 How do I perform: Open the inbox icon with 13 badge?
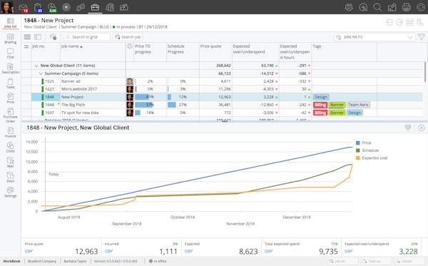point(24,8)
